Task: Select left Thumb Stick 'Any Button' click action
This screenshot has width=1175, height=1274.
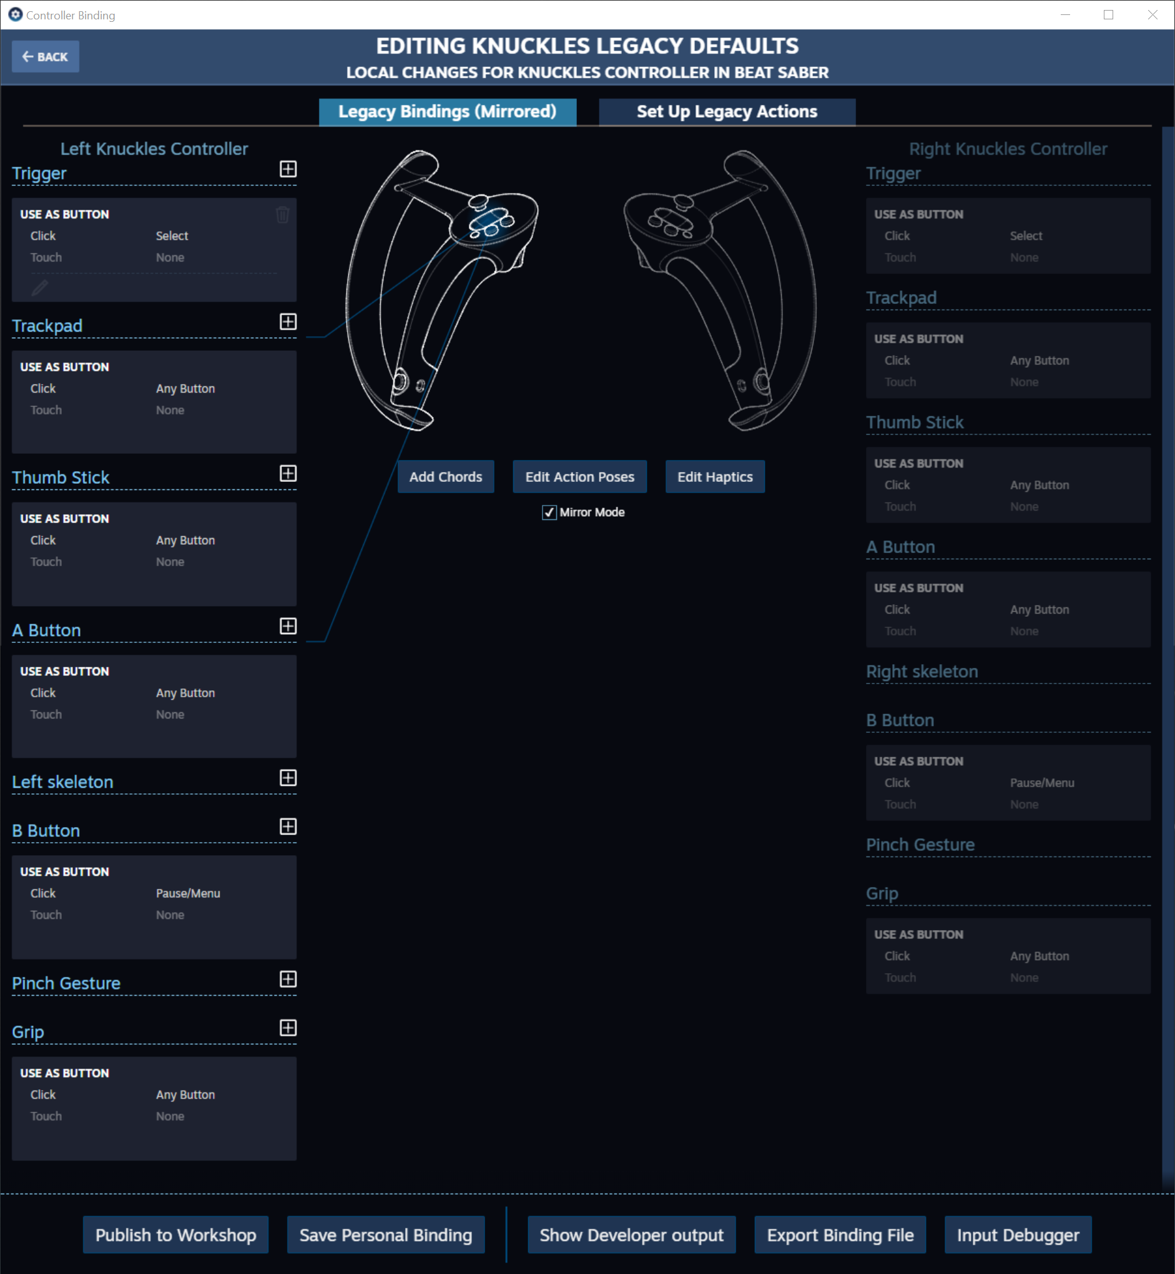Action: (185, 541)
